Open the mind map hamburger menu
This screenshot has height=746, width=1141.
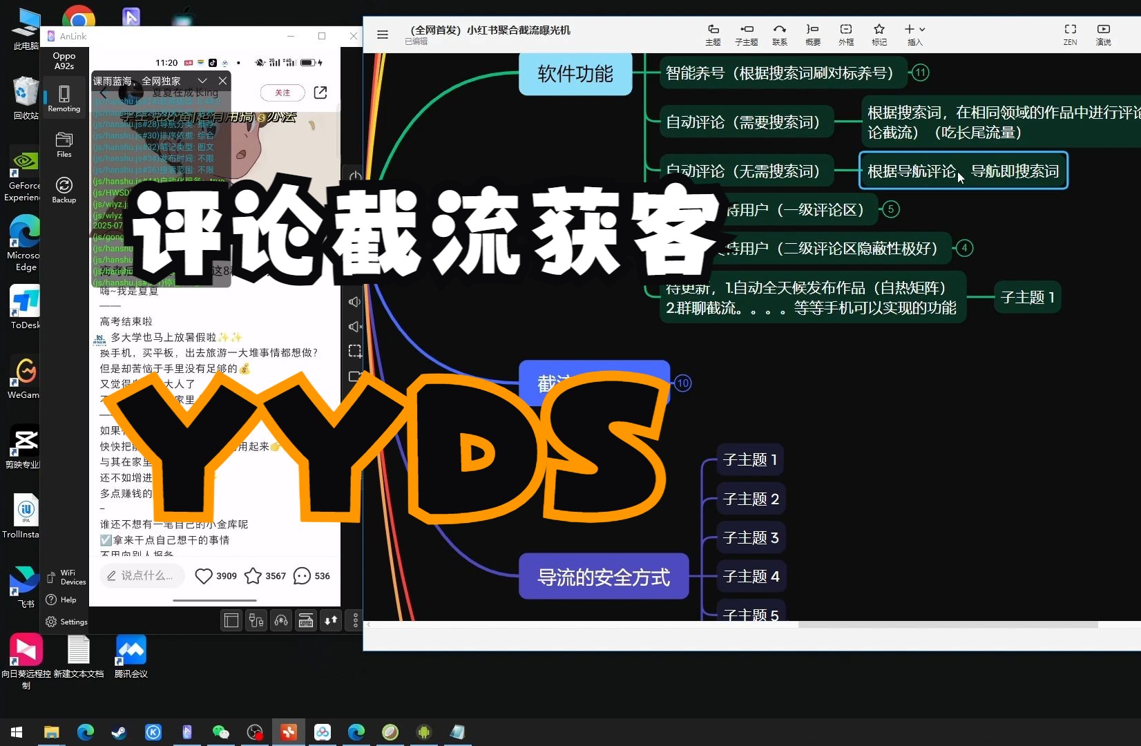[383, 34]
